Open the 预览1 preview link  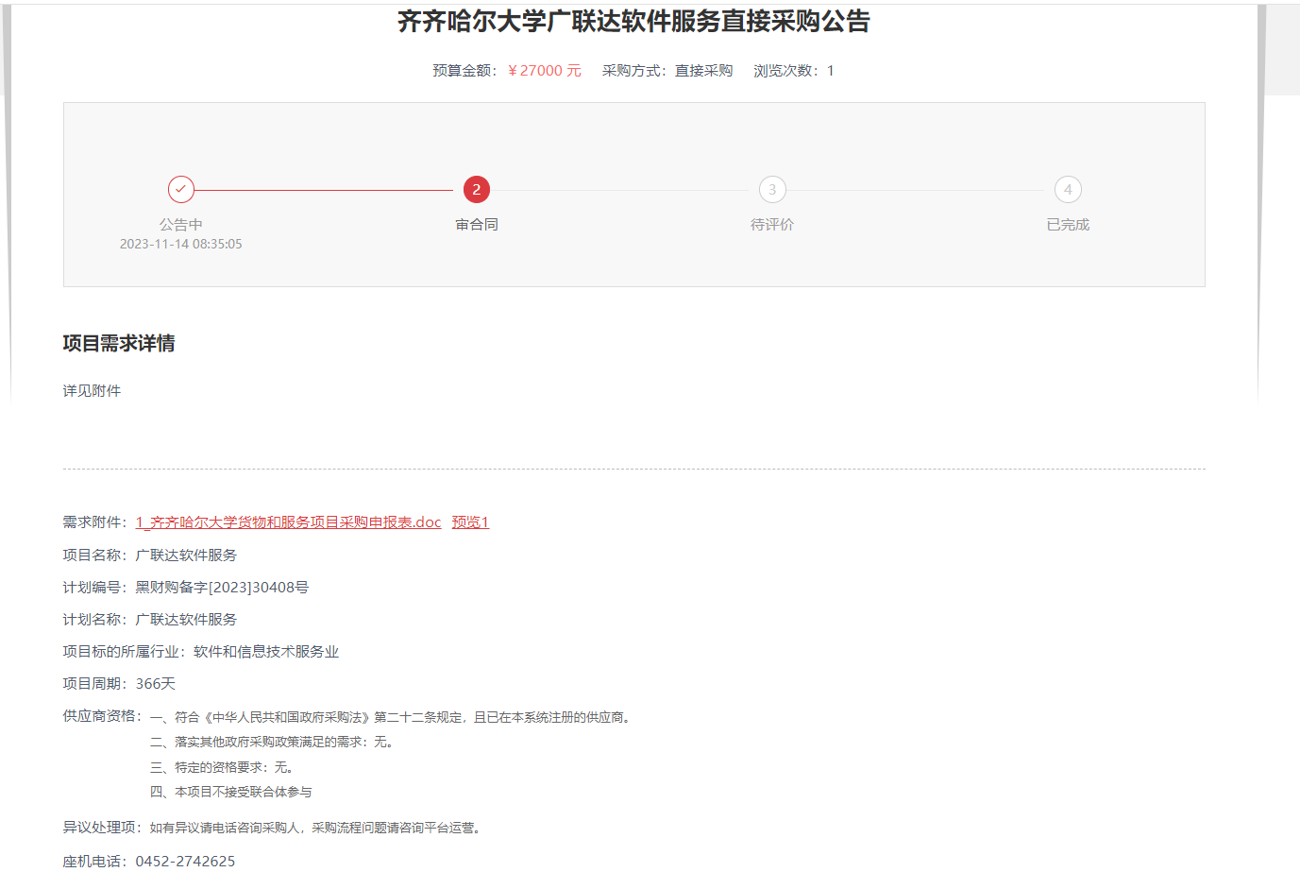[x=470, y=522]
